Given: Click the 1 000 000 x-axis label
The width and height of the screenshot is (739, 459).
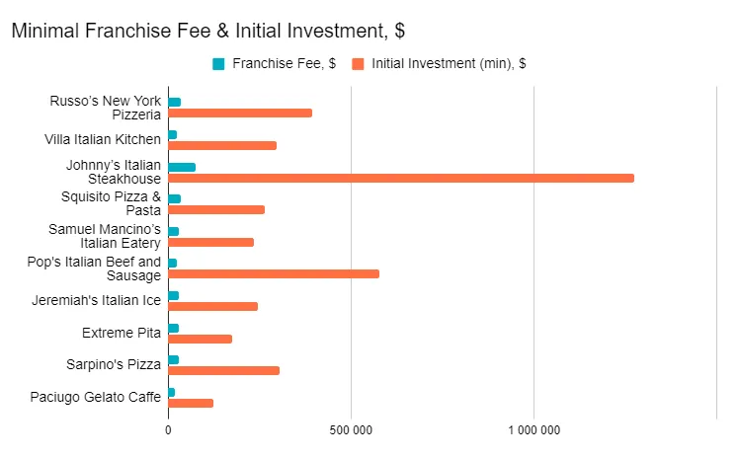Looking at the screenshot, I should (x=534, y=429).
